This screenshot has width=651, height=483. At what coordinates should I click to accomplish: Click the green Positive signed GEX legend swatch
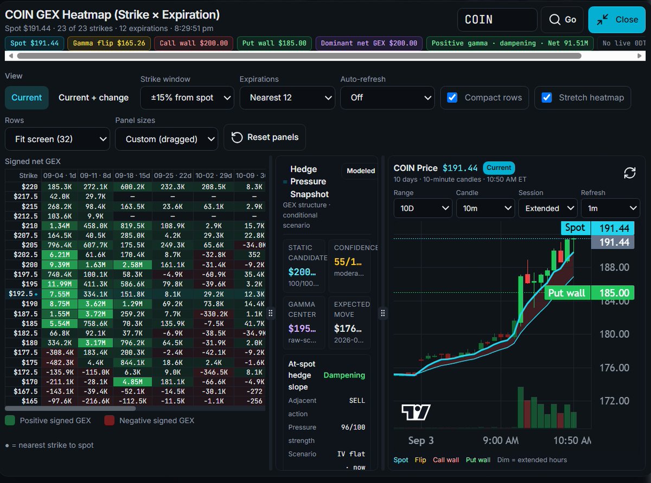point(10,421)
